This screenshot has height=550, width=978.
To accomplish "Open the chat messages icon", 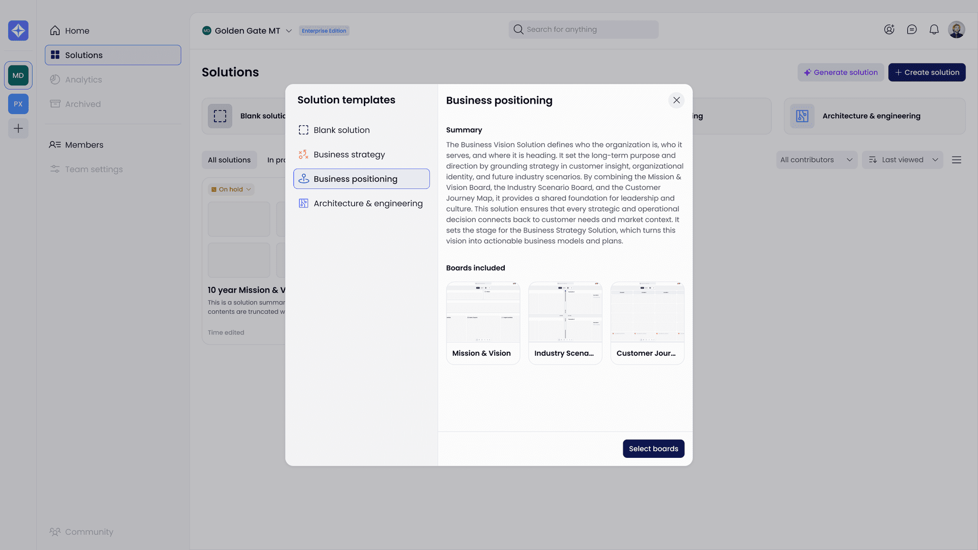I will [x=912, y=30].
